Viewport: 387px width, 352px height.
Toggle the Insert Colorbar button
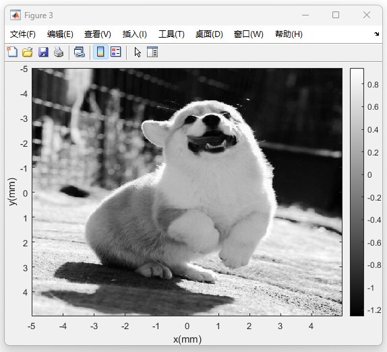100,52
